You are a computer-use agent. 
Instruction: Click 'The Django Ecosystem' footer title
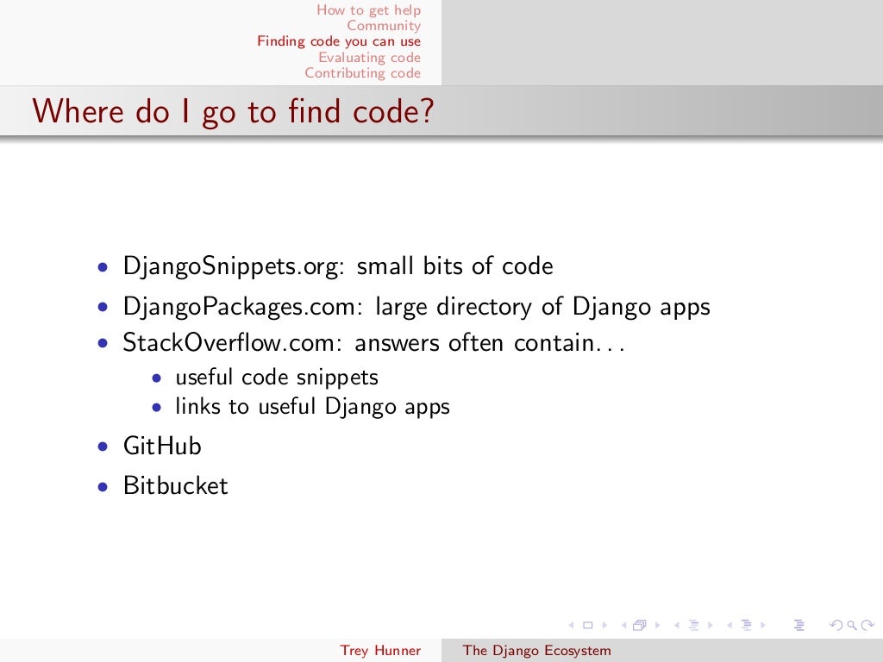tap(536, 650)
